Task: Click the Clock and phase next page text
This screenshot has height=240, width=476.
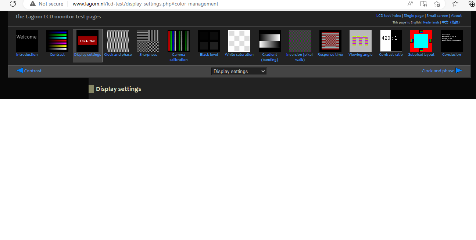Action: (x=438, y=71)
